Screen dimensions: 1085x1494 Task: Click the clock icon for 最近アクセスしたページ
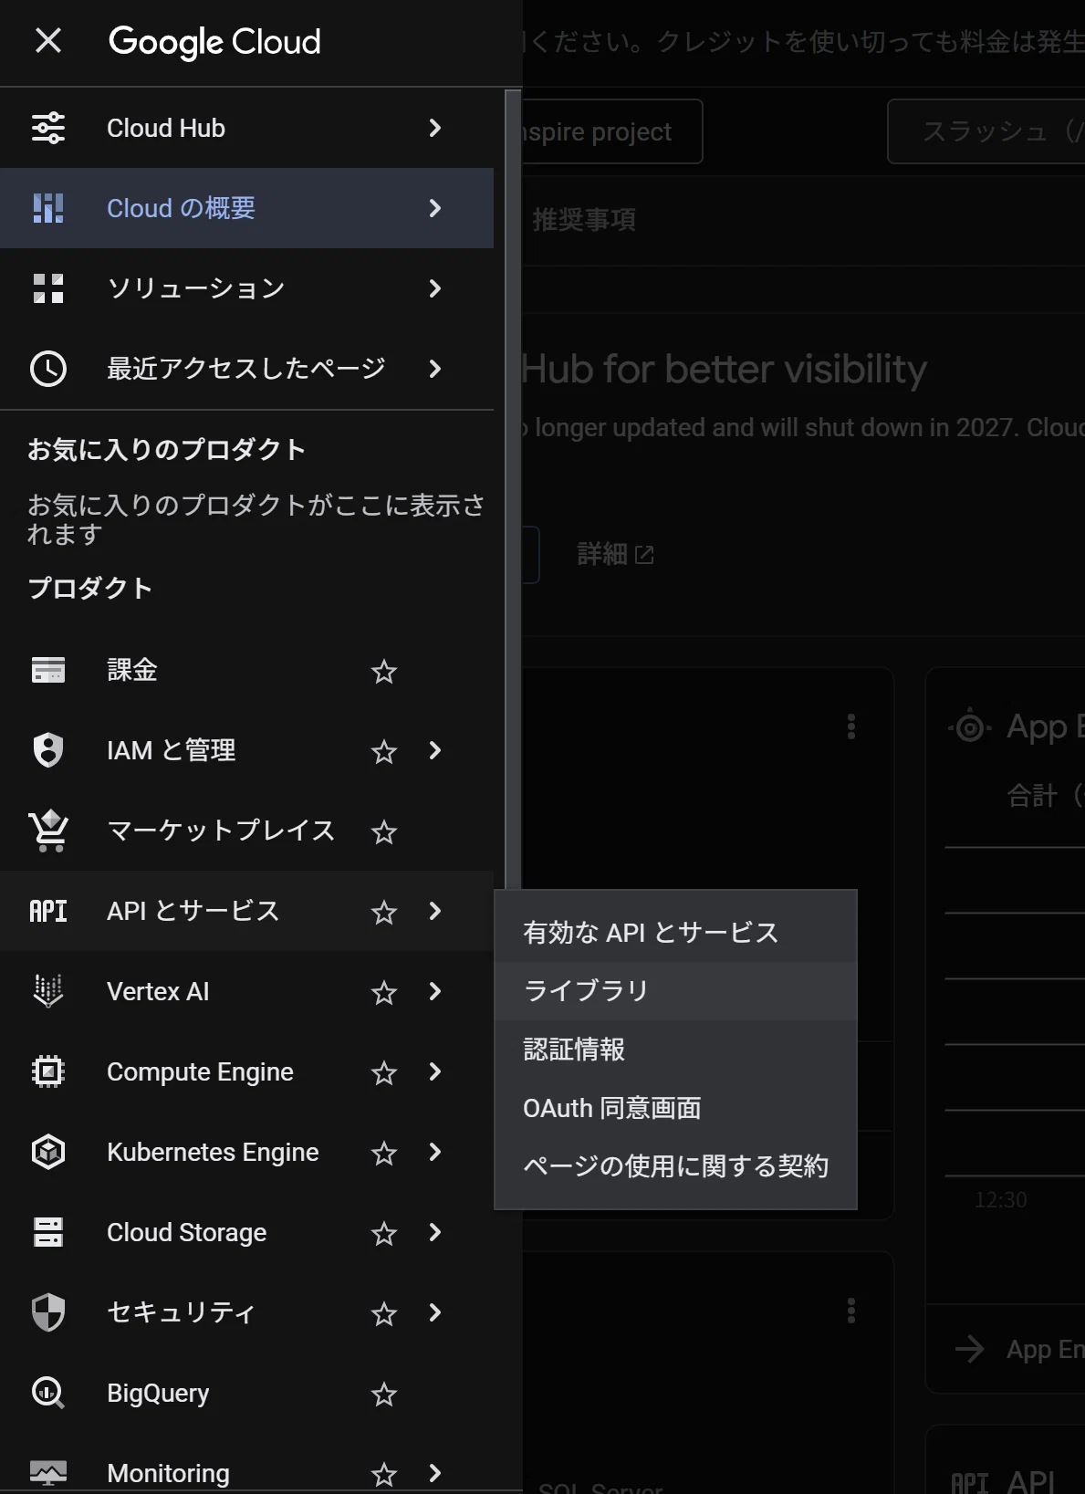click(x=48, y=369)
